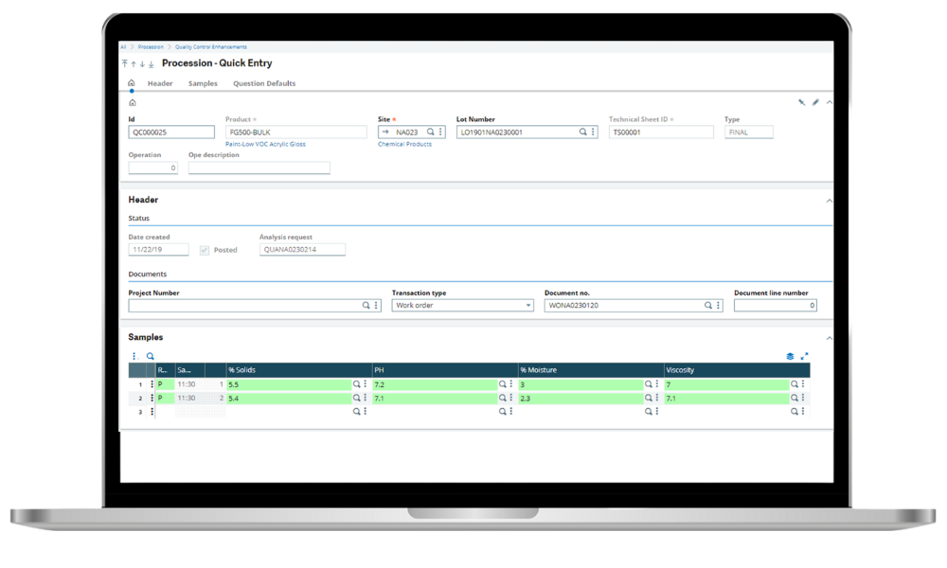Image resolution: width=947 pixels, height=568 pixels.
Task: Search lots with Lot Number magnifier
Action: [x=582, y=132]
